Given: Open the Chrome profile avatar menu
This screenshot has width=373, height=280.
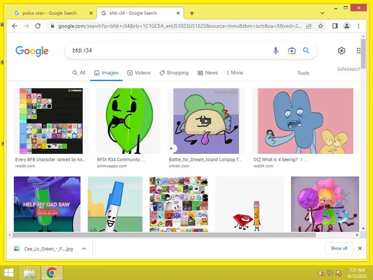Looking at the screenshot, I should click(x=347, y=26).
